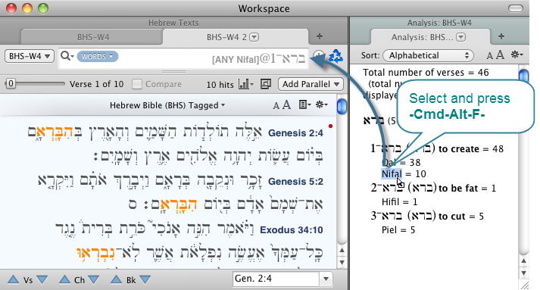Click smaller text A in Analysis toolbar
Screen dimensions: 540x290
coord(489,55)
